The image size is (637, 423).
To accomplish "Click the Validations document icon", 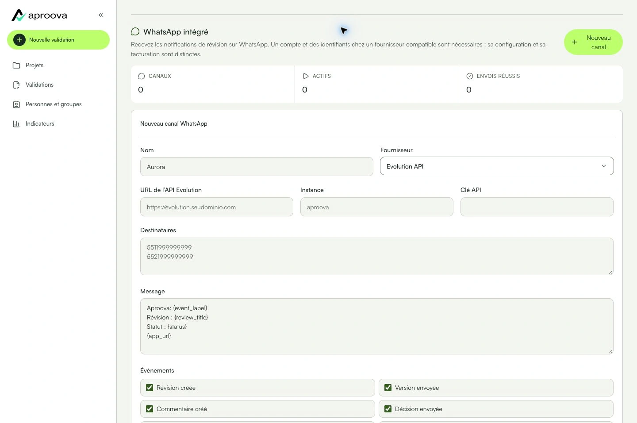I will (16, 85).
